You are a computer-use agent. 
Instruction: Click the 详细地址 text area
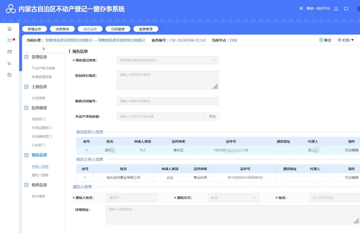click(x=233, y=215)
